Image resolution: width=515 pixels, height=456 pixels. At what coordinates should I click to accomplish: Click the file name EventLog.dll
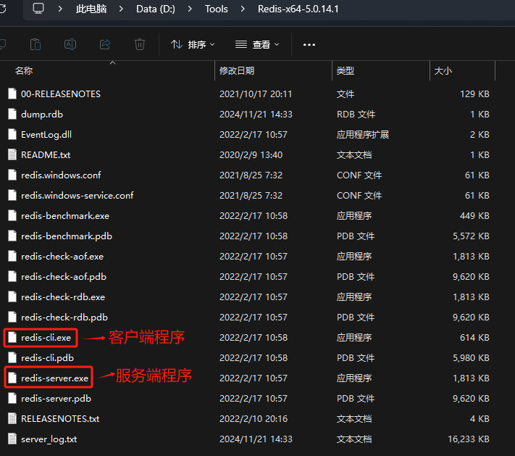(46, 135)
